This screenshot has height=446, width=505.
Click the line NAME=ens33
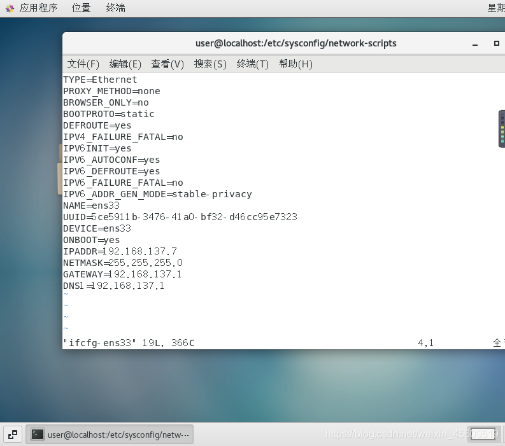92,206
